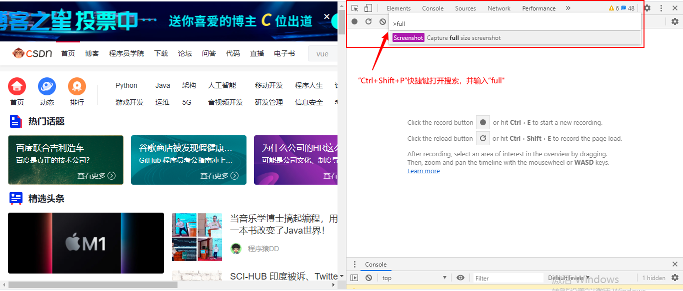Open the 5G category link

coord(186,102)
